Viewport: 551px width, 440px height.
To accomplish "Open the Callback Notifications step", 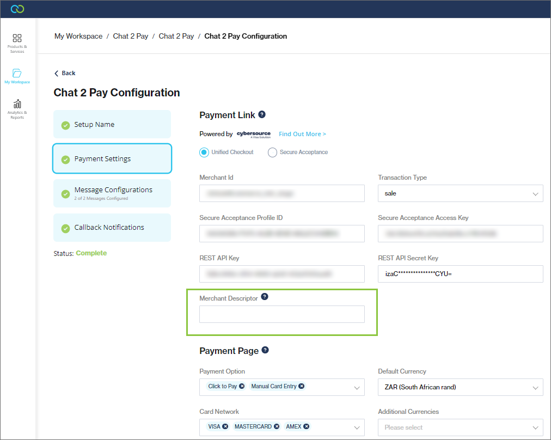I will click(112, 228).
